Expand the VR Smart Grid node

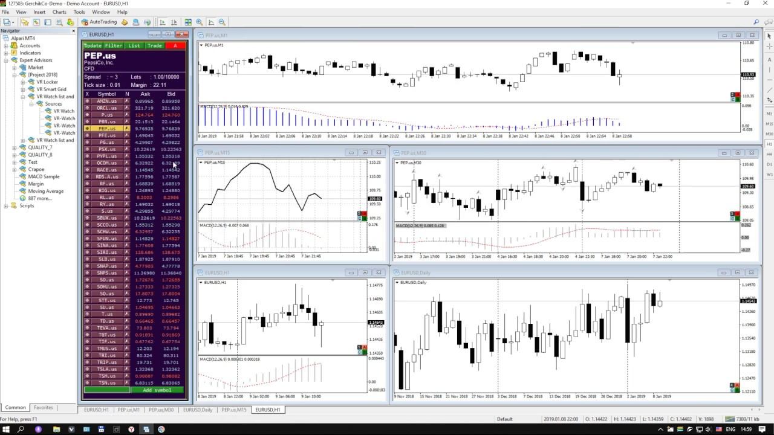pos(23,89)
